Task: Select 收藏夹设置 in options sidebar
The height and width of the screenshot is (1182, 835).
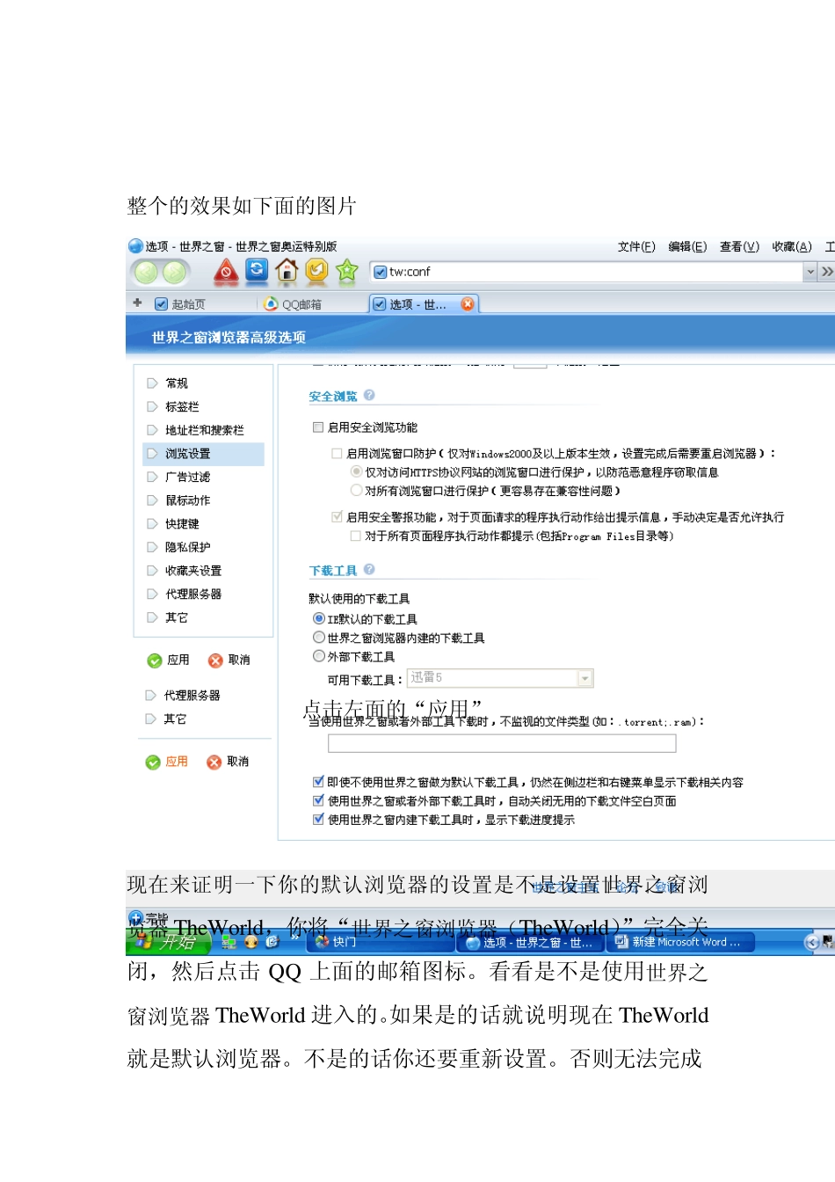Action: pos(193,571)
